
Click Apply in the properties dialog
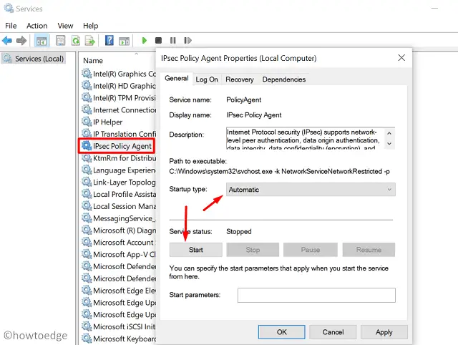tap(384, 332)
